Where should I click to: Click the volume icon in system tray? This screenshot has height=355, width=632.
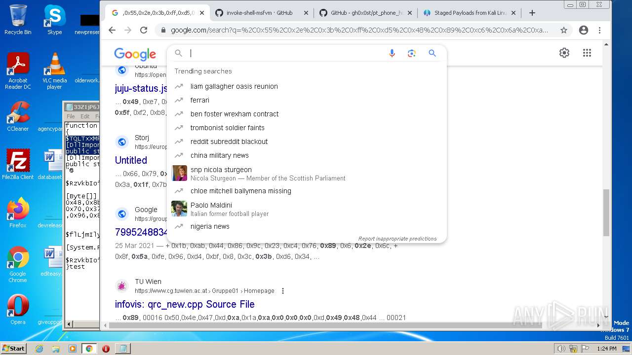[x=561, y=349]
